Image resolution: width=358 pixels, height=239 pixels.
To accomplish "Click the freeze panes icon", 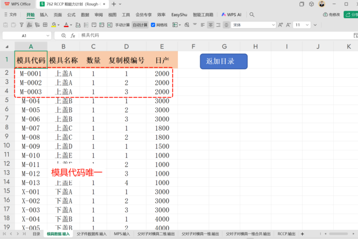I will [x=102, y=25].
